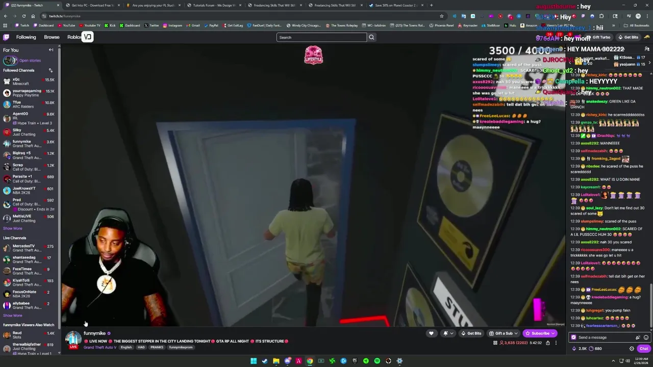653x367 pixels.
Task: Reload the Twitch page
Action: 24,16
